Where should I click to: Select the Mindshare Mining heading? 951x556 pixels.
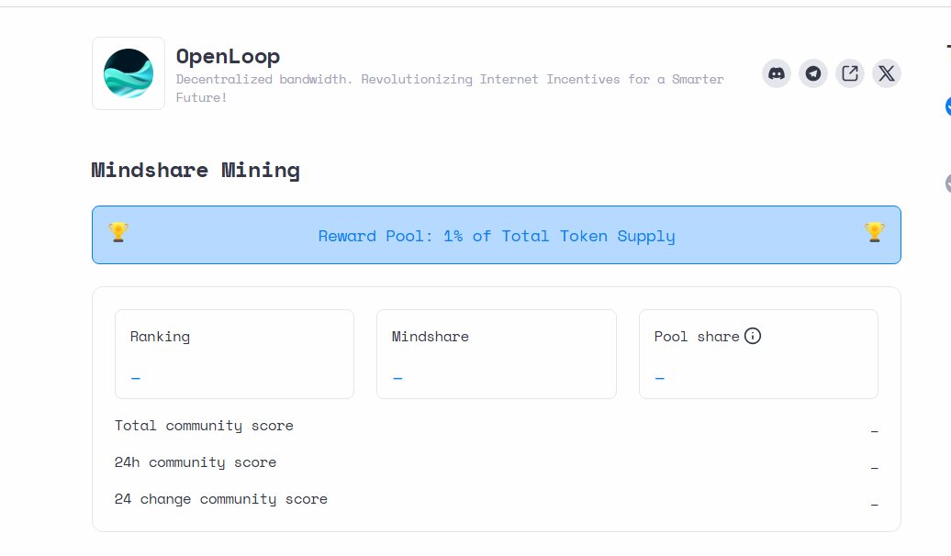click(195, 170)
